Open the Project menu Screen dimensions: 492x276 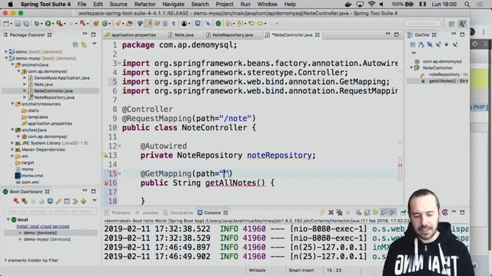tap(224, 4)
